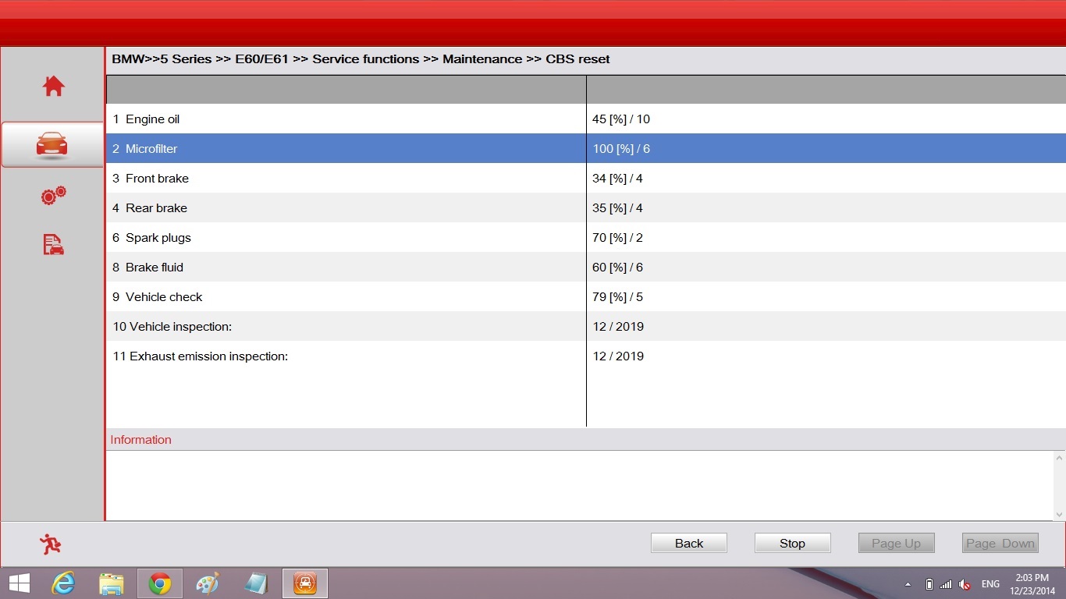Open Windows Start button
1066x599 pixels.
[x=20, y=583]
